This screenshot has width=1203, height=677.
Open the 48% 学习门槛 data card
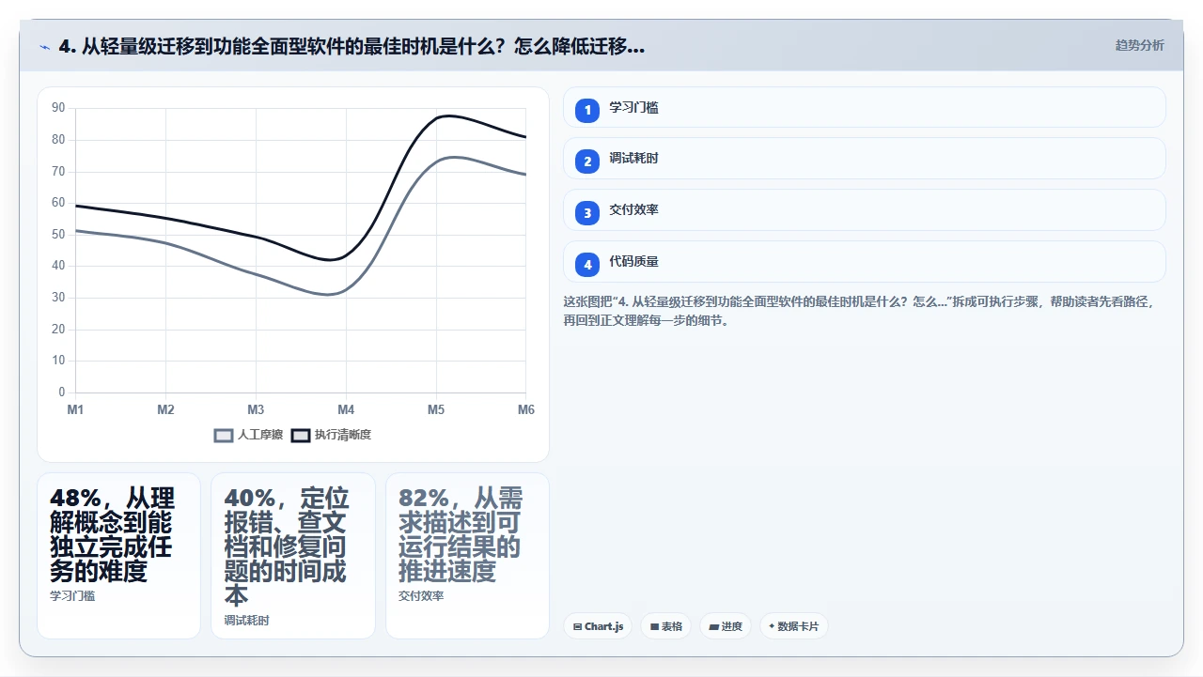coord(118,556)
